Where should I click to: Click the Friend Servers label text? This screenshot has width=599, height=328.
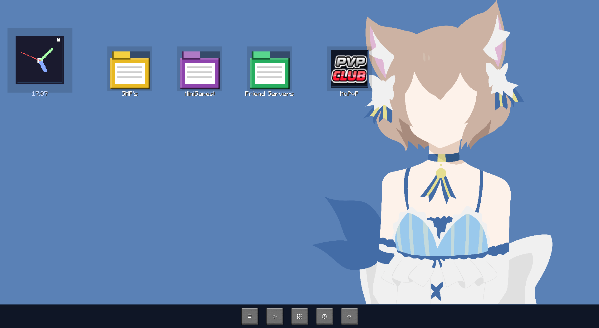pyautogui.click(x=269, y=94)
